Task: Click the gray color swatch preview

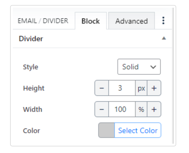Action: click(x=106, y=130)
